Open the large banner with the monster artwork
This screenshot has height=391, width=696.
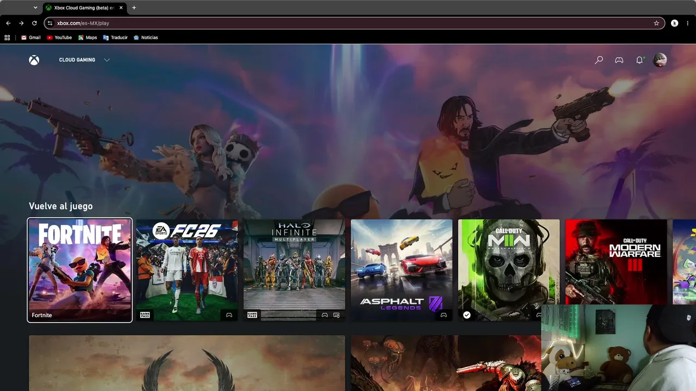coord(446,363)
